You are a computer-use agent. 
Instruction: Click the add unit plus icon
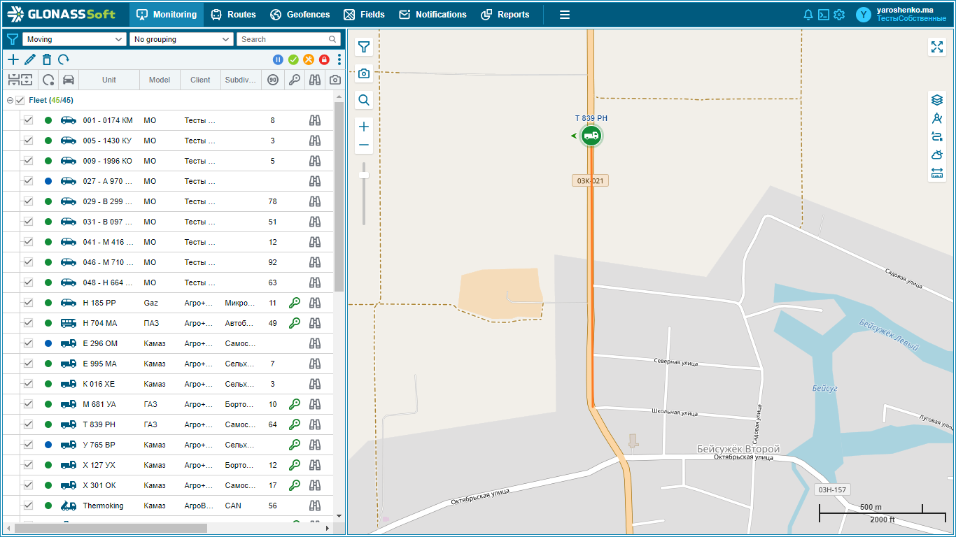click(x=13, y=60)
